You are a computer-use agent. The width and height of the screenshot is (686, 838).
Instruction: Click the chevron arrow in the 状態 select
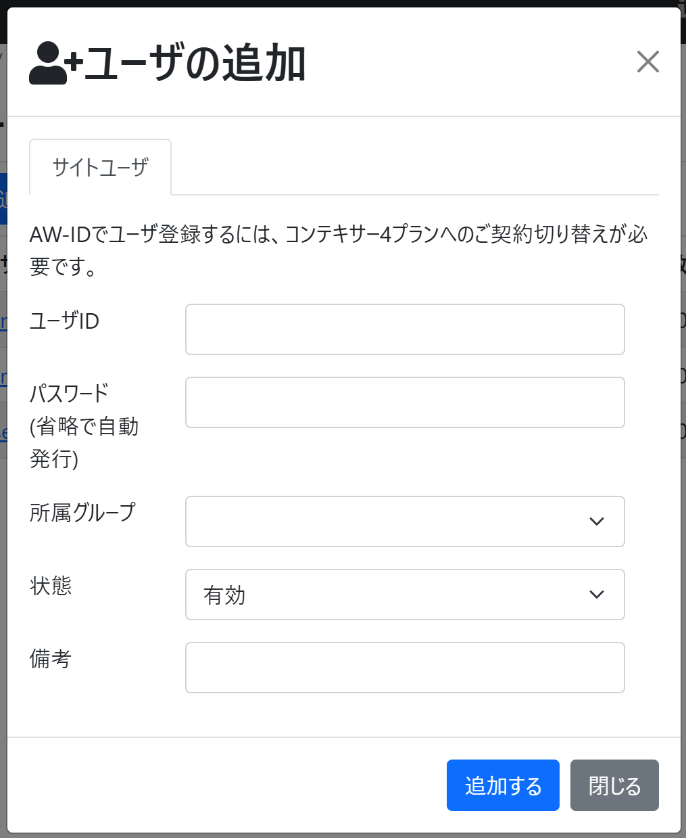596,595
